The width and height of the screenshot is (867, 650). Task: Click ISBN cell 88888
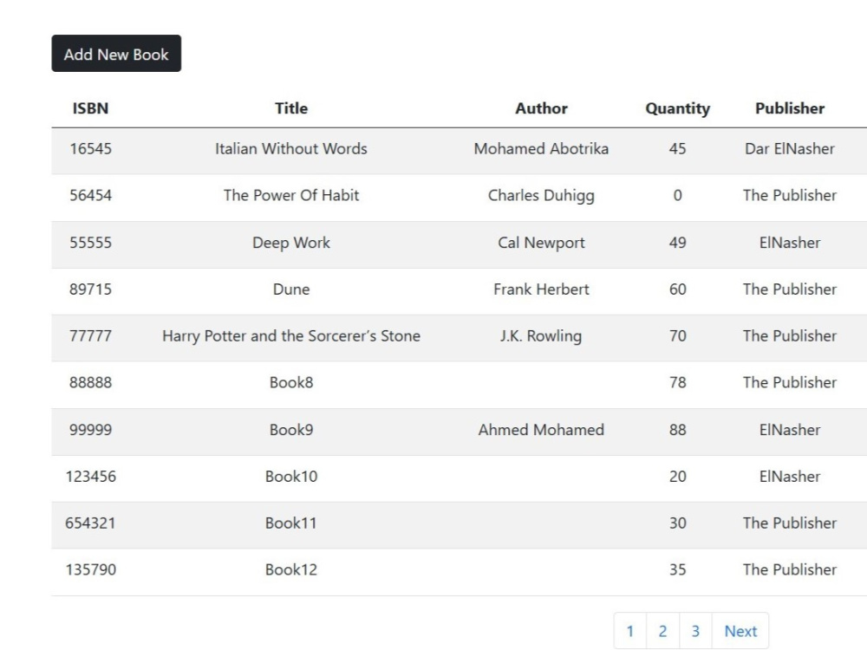pos(91,382)
